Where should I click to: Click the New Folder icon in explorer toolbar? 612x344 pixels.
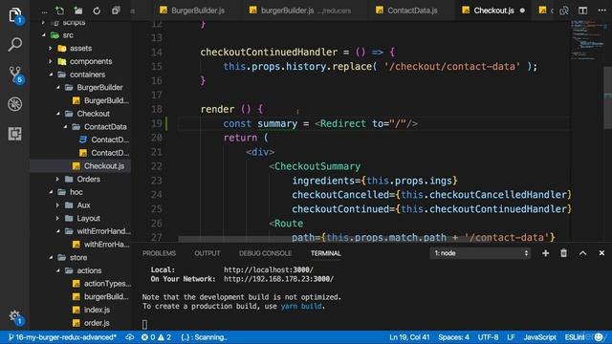pos(78,11)
